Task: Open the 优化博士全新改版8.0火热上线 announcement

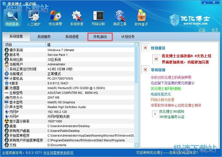Action: [186, 56]
